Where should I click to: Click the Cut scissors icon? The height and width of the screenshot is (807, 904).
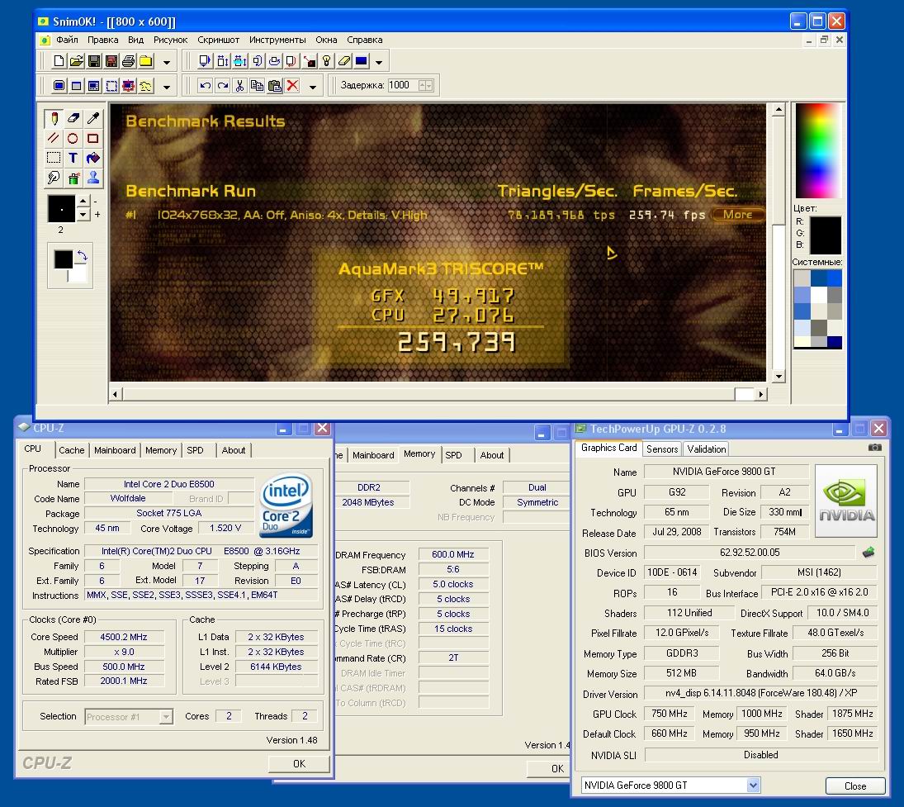click(240, 86)
